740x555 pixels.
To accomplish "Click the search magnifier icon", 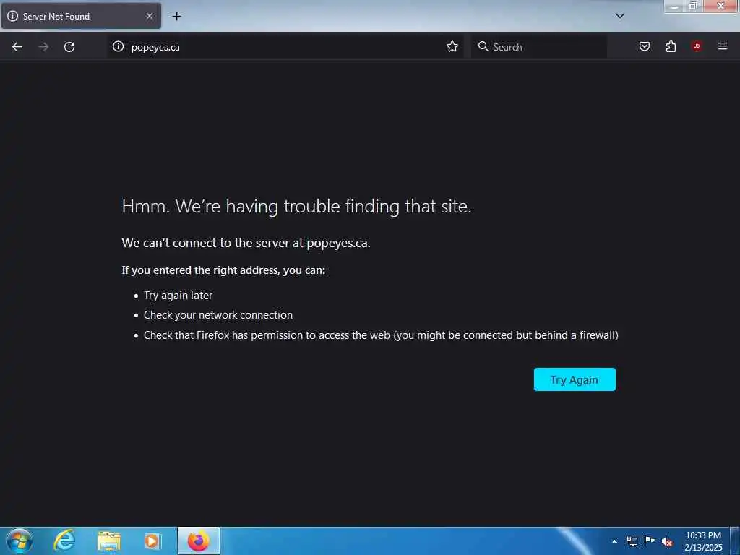I will [483, 46].
